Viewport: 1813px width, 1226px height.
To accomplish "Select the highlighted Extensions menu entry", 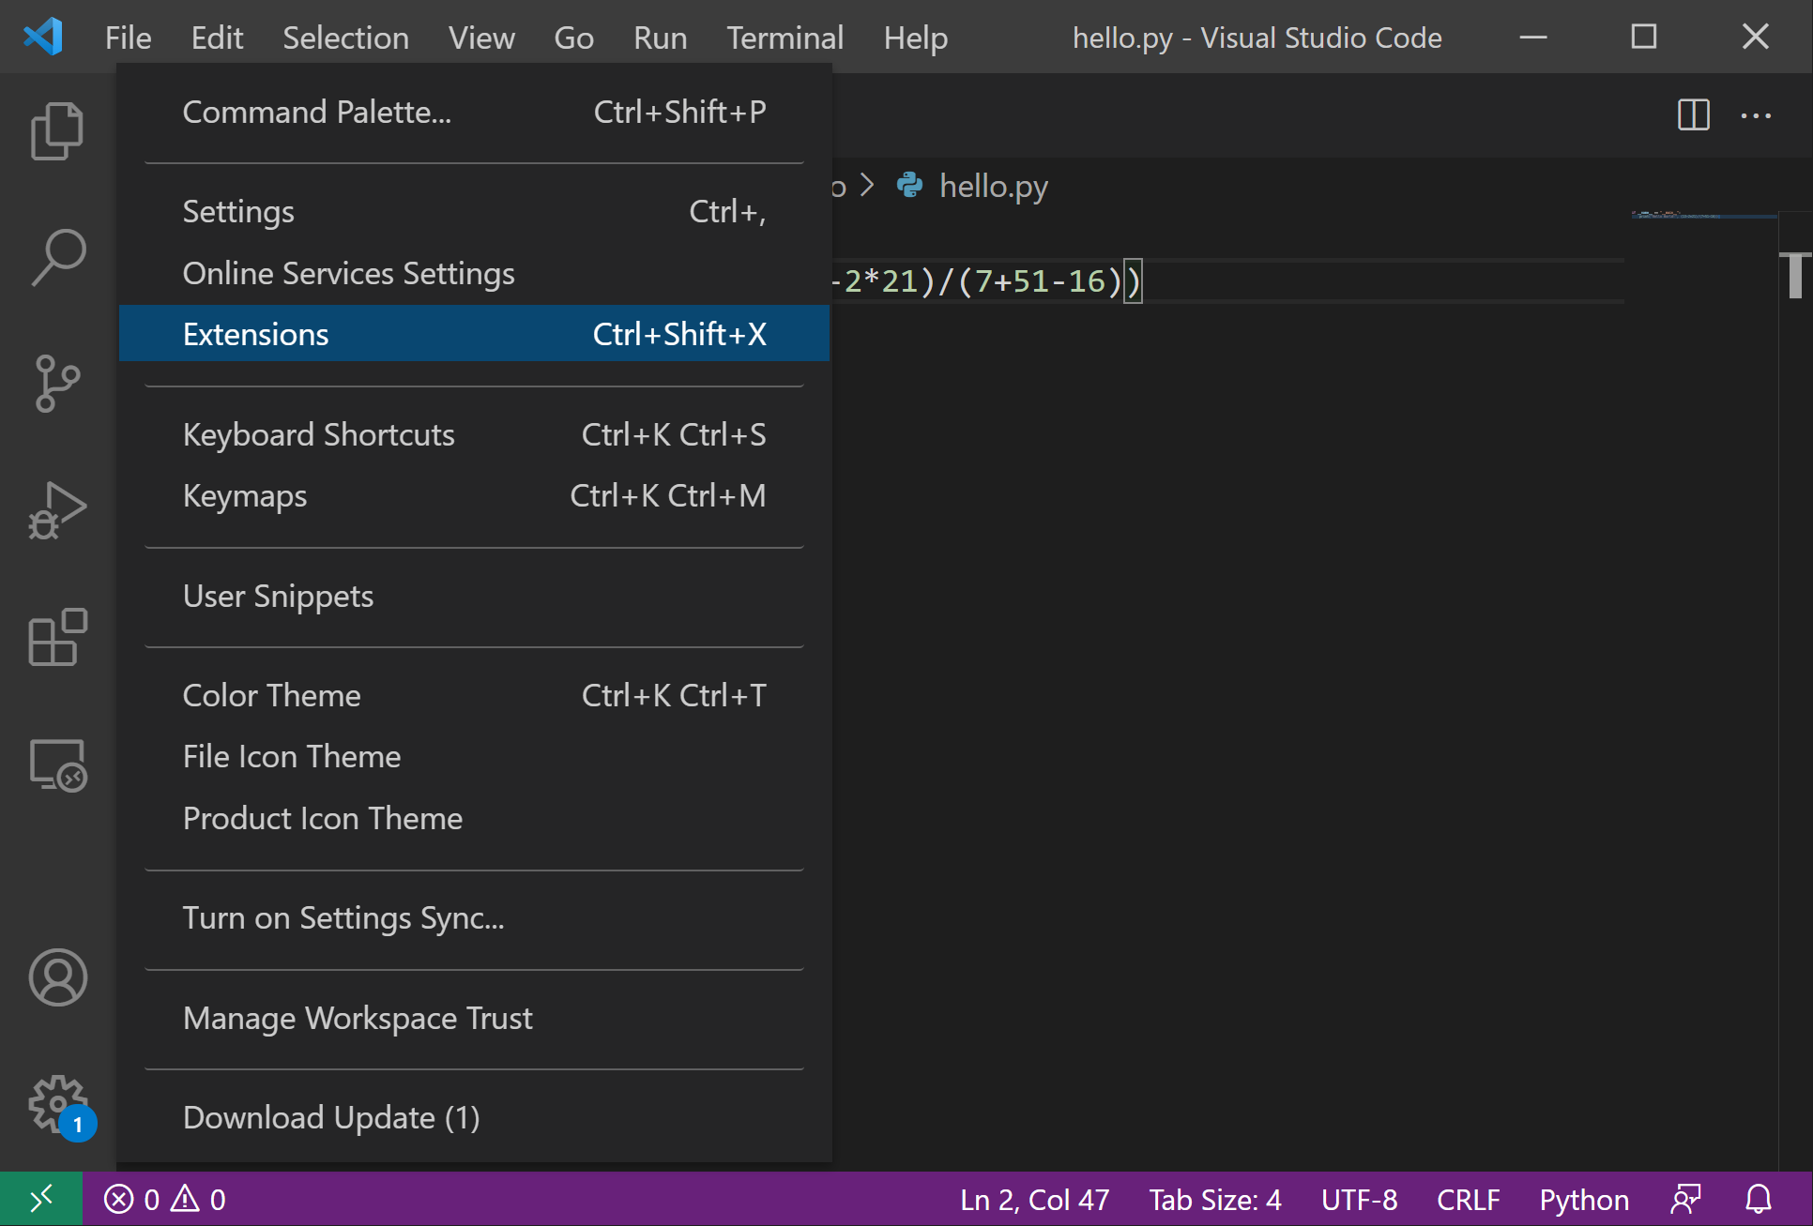I will [x=474, y=334].
